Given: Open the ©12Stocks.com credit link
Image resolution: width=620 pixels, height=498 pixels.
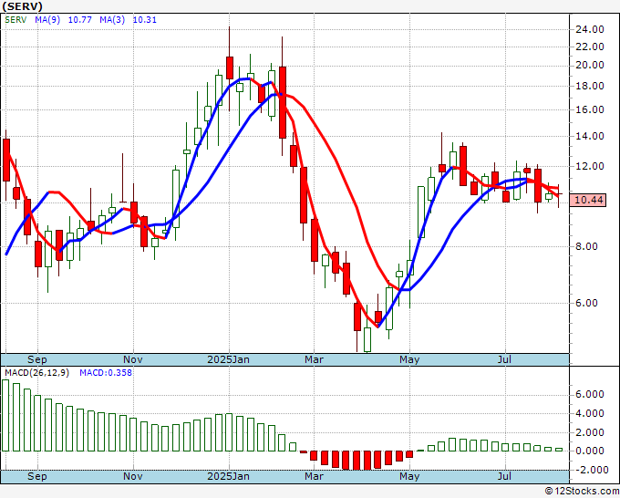Looking at the screenshot, I should point(582,492).
